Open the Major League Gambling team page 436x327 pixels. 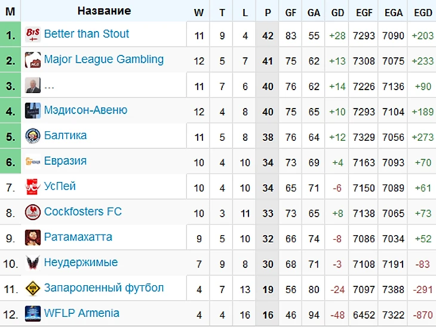point(104,60)
